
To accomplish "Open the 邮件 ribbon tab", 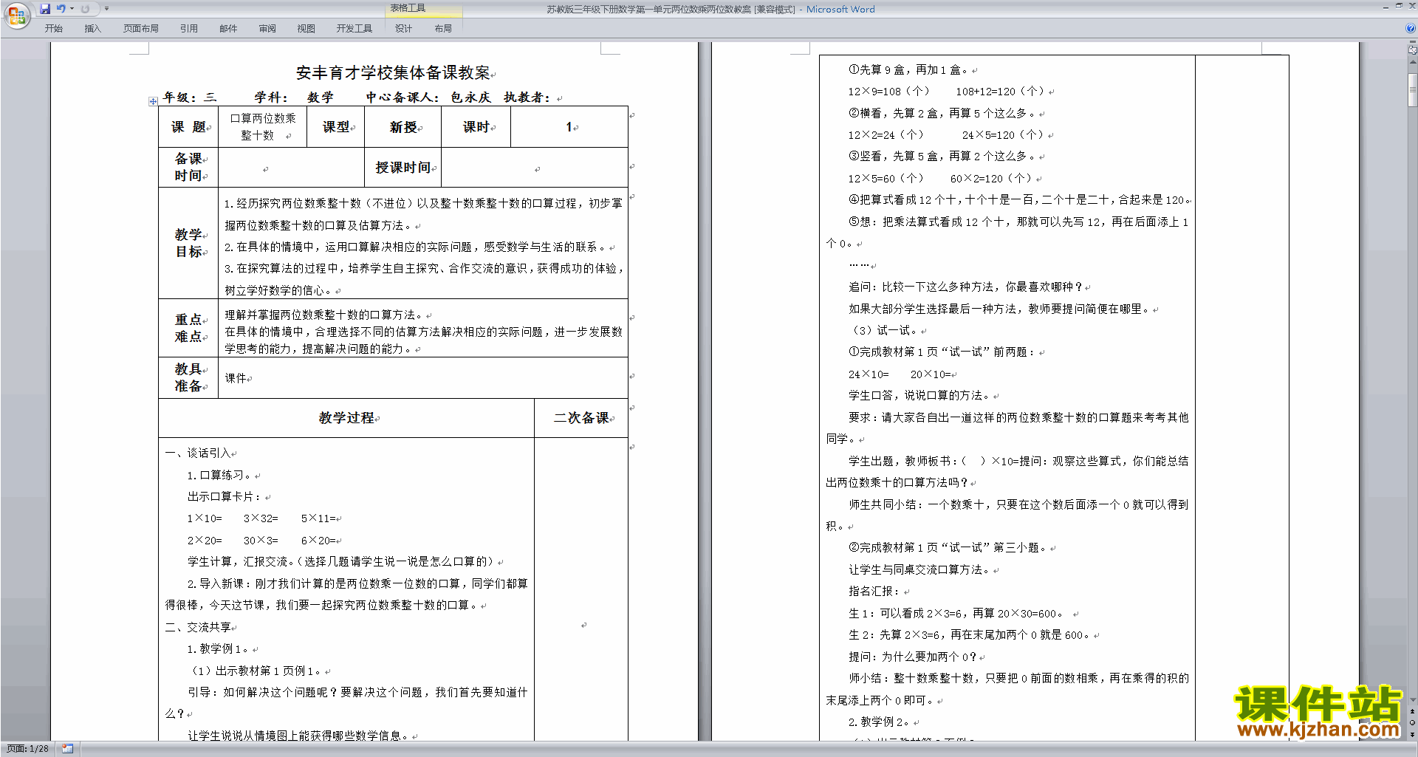I will click(x=228, y=28).
